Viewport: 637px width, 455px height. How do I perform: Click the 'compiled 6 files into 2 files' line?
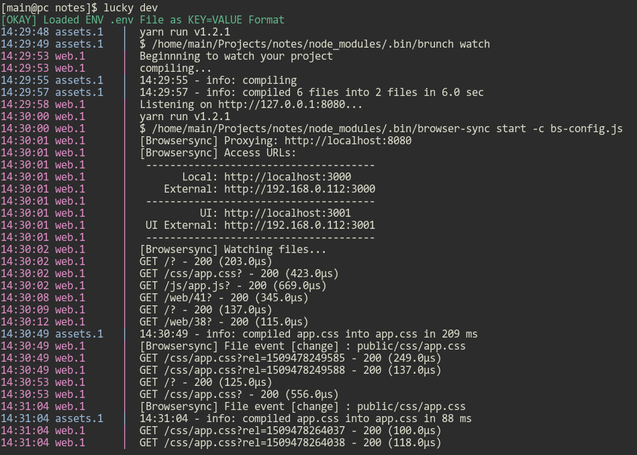311,93
